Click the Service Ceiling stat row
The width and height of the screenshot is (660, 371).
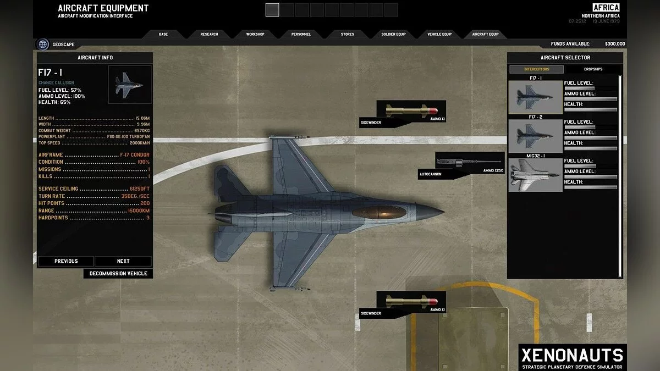point(94,189)
